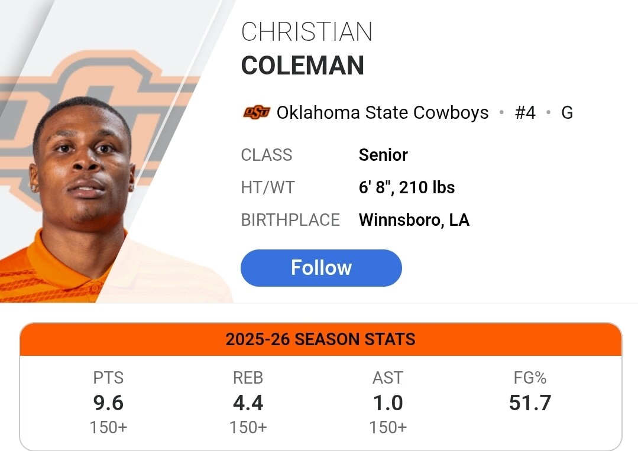Viewport: 638px width, 451px height.
Task: Click the REB stat label
Action: tap(248, 378)
